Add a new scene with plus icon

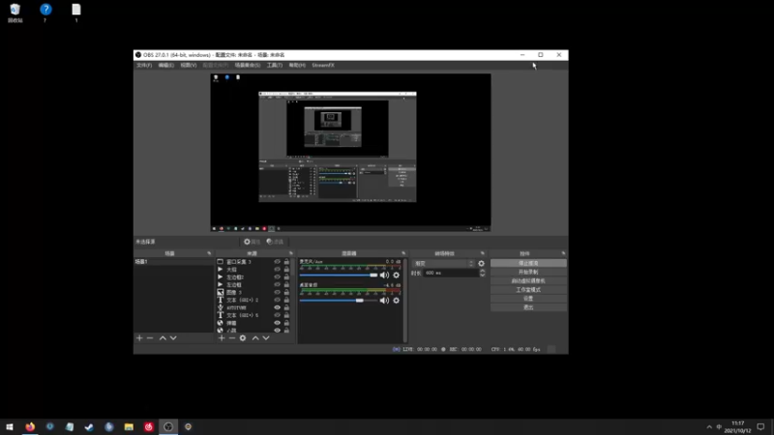pyautogui.click(x=139, y=337)
